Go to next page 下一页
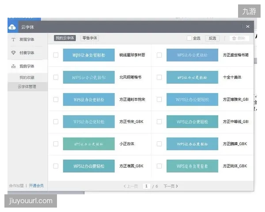The width and height of the screenshot is (265, 212). point(170,186)
